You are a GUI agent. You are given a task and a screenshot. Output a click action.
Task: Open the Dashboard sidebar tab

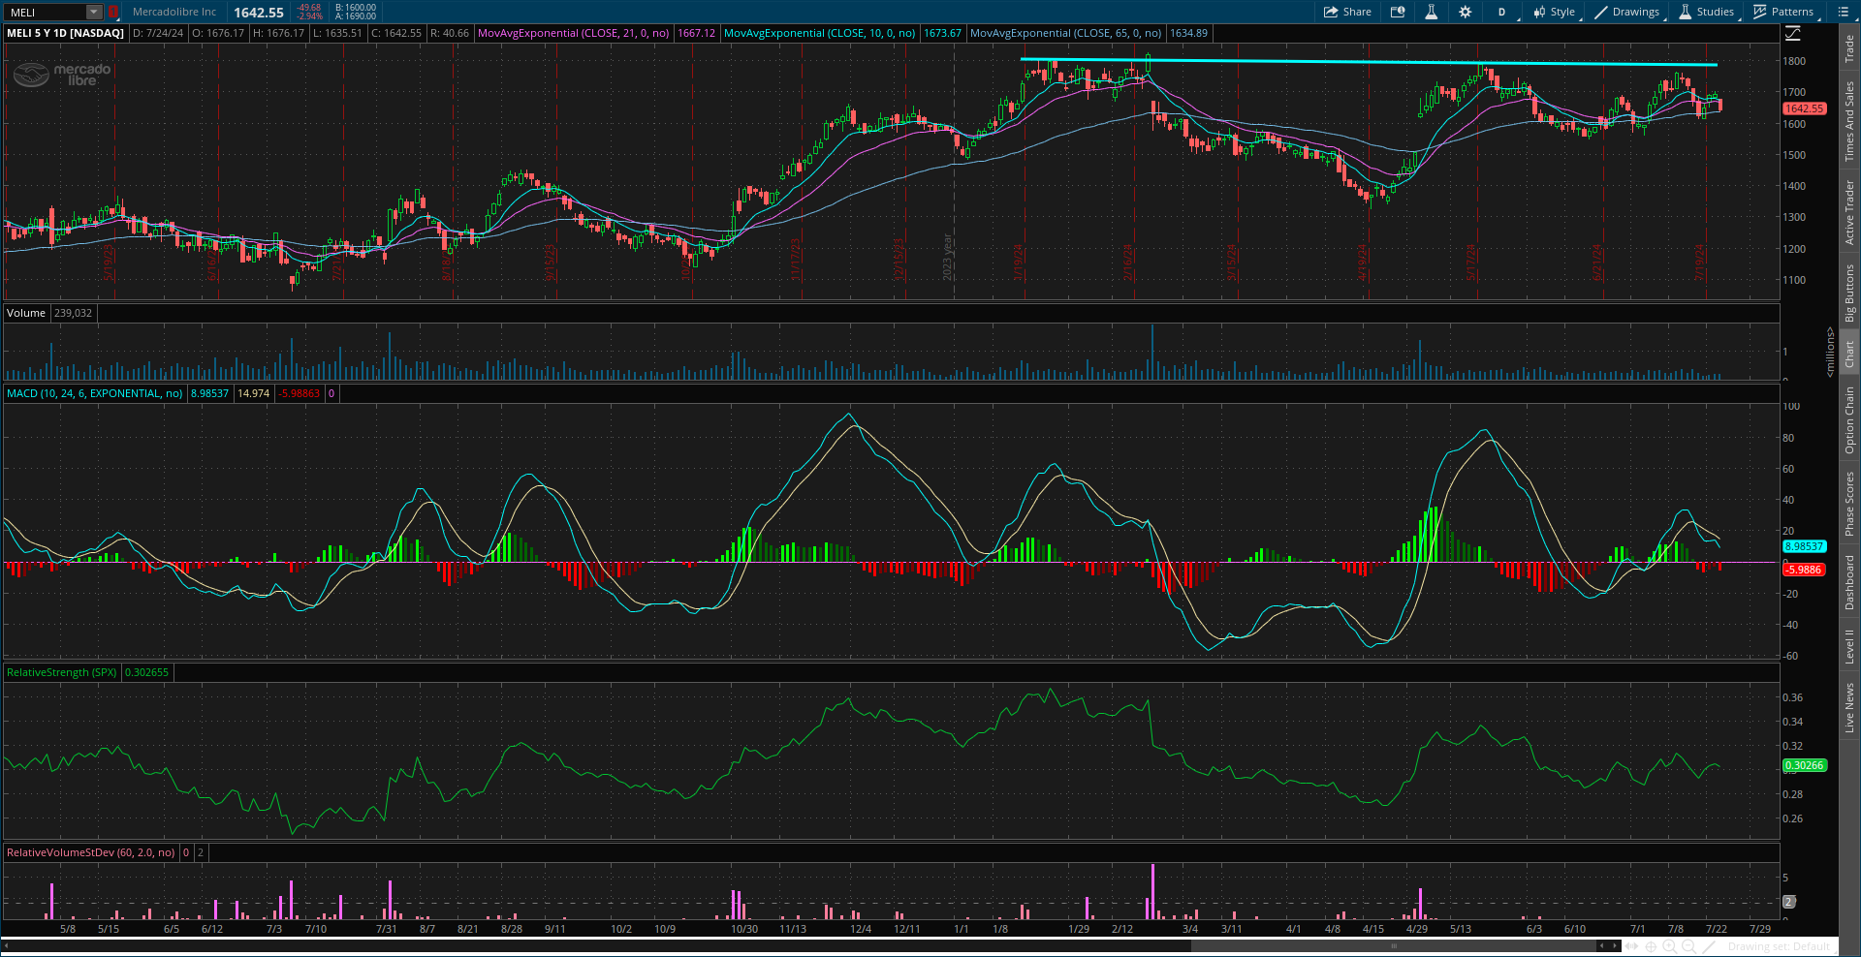[x=1849, y=582]
